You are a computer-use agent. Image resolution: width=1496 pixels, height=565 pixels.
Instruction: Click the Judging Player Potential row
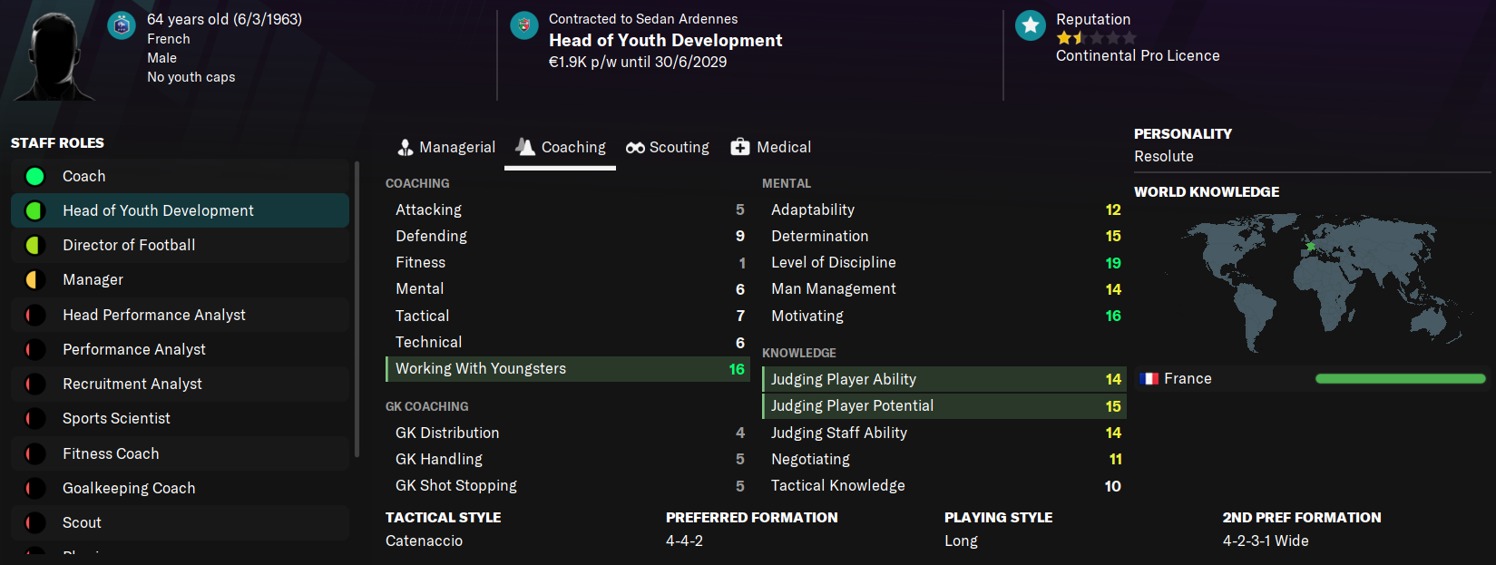point(944,406)
